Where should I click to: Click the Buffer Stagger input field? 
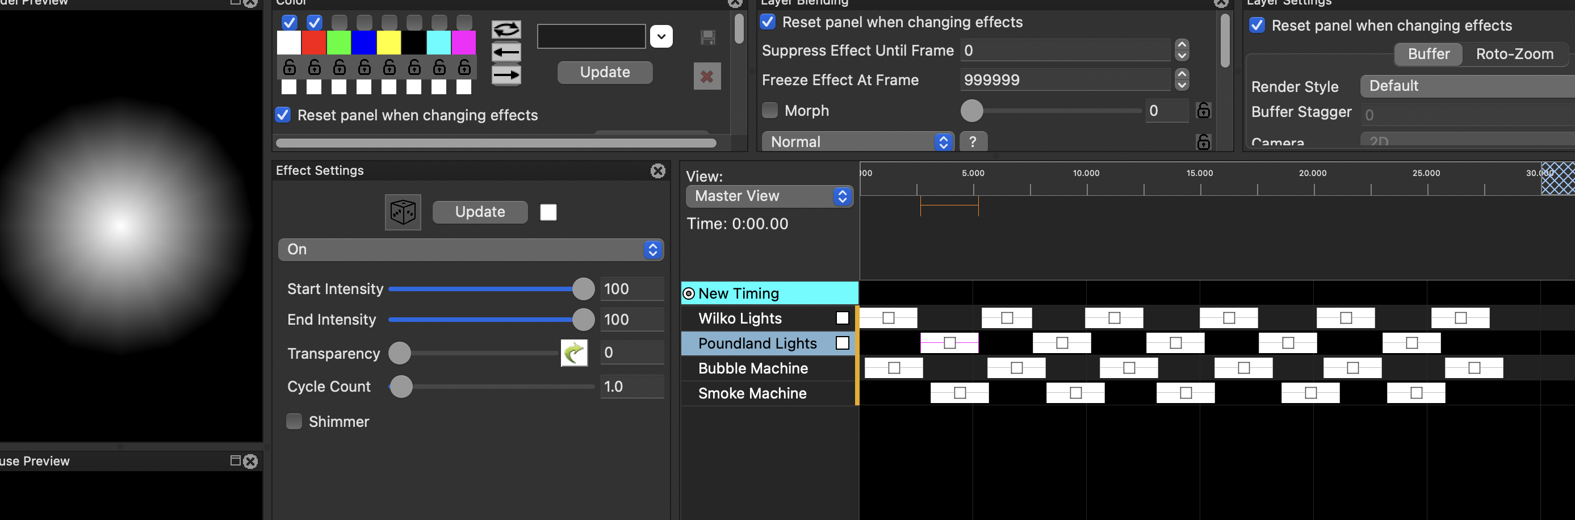coord(1467,115)
